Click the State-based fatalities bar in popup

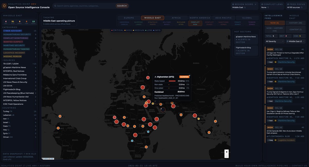point(172,81)
